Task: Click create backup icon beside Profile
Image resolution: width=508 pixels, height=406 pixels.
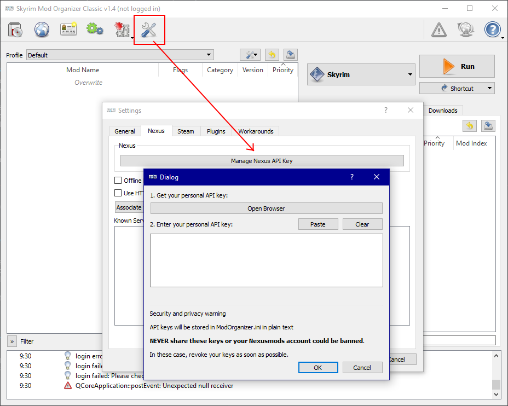Action: [x=291, y=55]
